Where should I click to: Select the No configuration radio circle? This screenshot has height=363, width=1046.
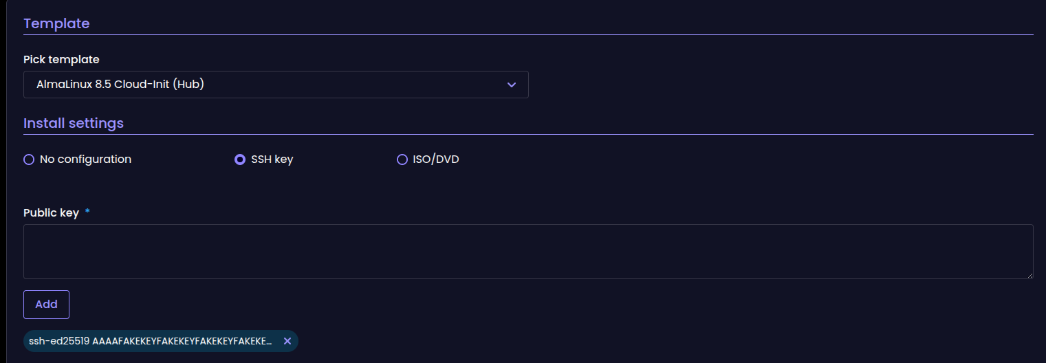click(x=29, y=159)
